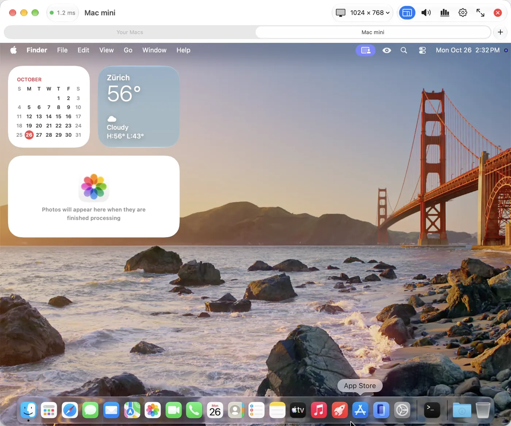Launch Terminal from the Dock
The image size is (511, 426).
coord(432,410)
